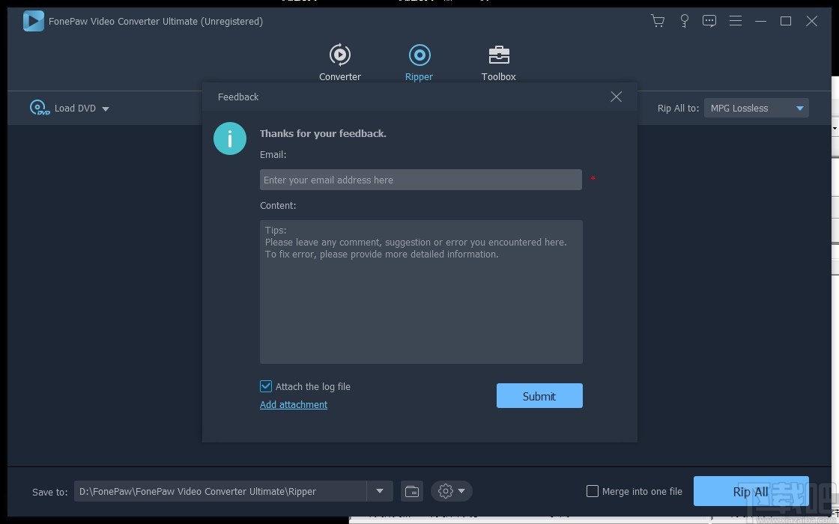Screen dimensions: 839x524
Task: Uncheck "Attach the log file"
Action: point(265,386)
